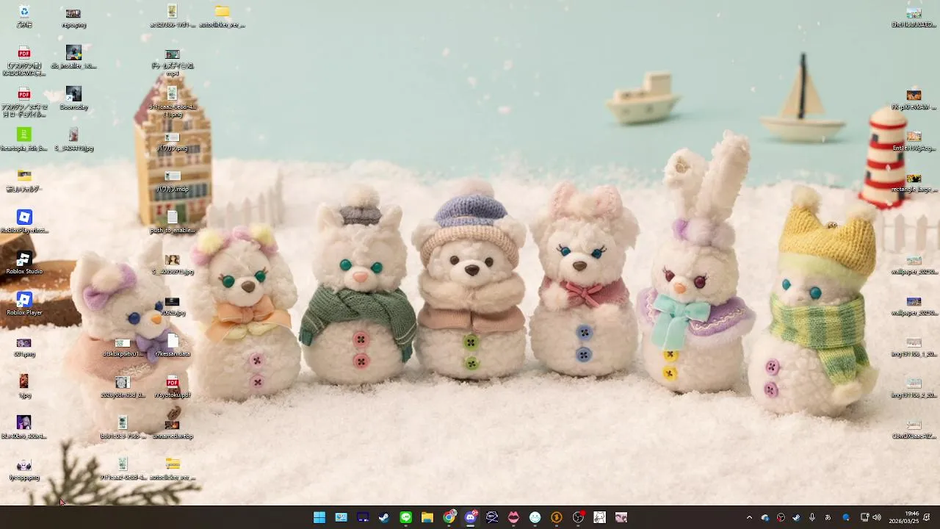Select the 1.jpg desktop file
Screen dimensions: 940x529
tap(24, 387)
